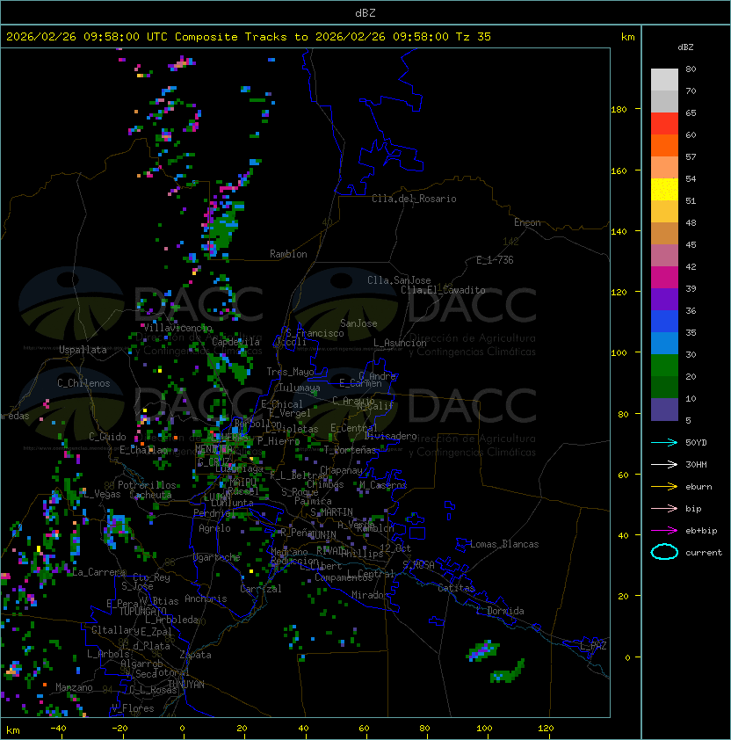The width and height of the screenshot is (731, 740).
Task: Click the 'Capdevila' map label
Action: point(235,342)
